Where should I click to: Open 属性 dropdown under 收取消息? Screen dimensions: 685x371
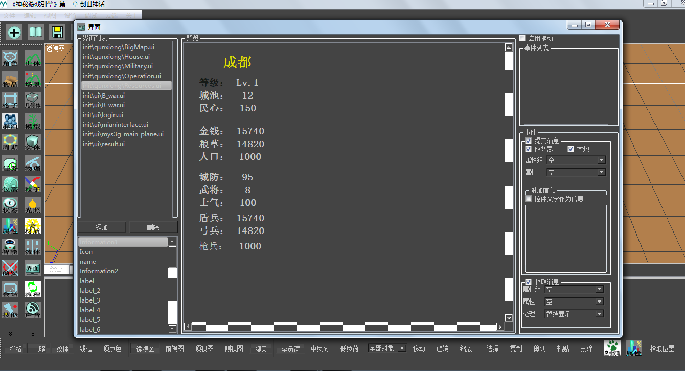(x=574, y=302)
